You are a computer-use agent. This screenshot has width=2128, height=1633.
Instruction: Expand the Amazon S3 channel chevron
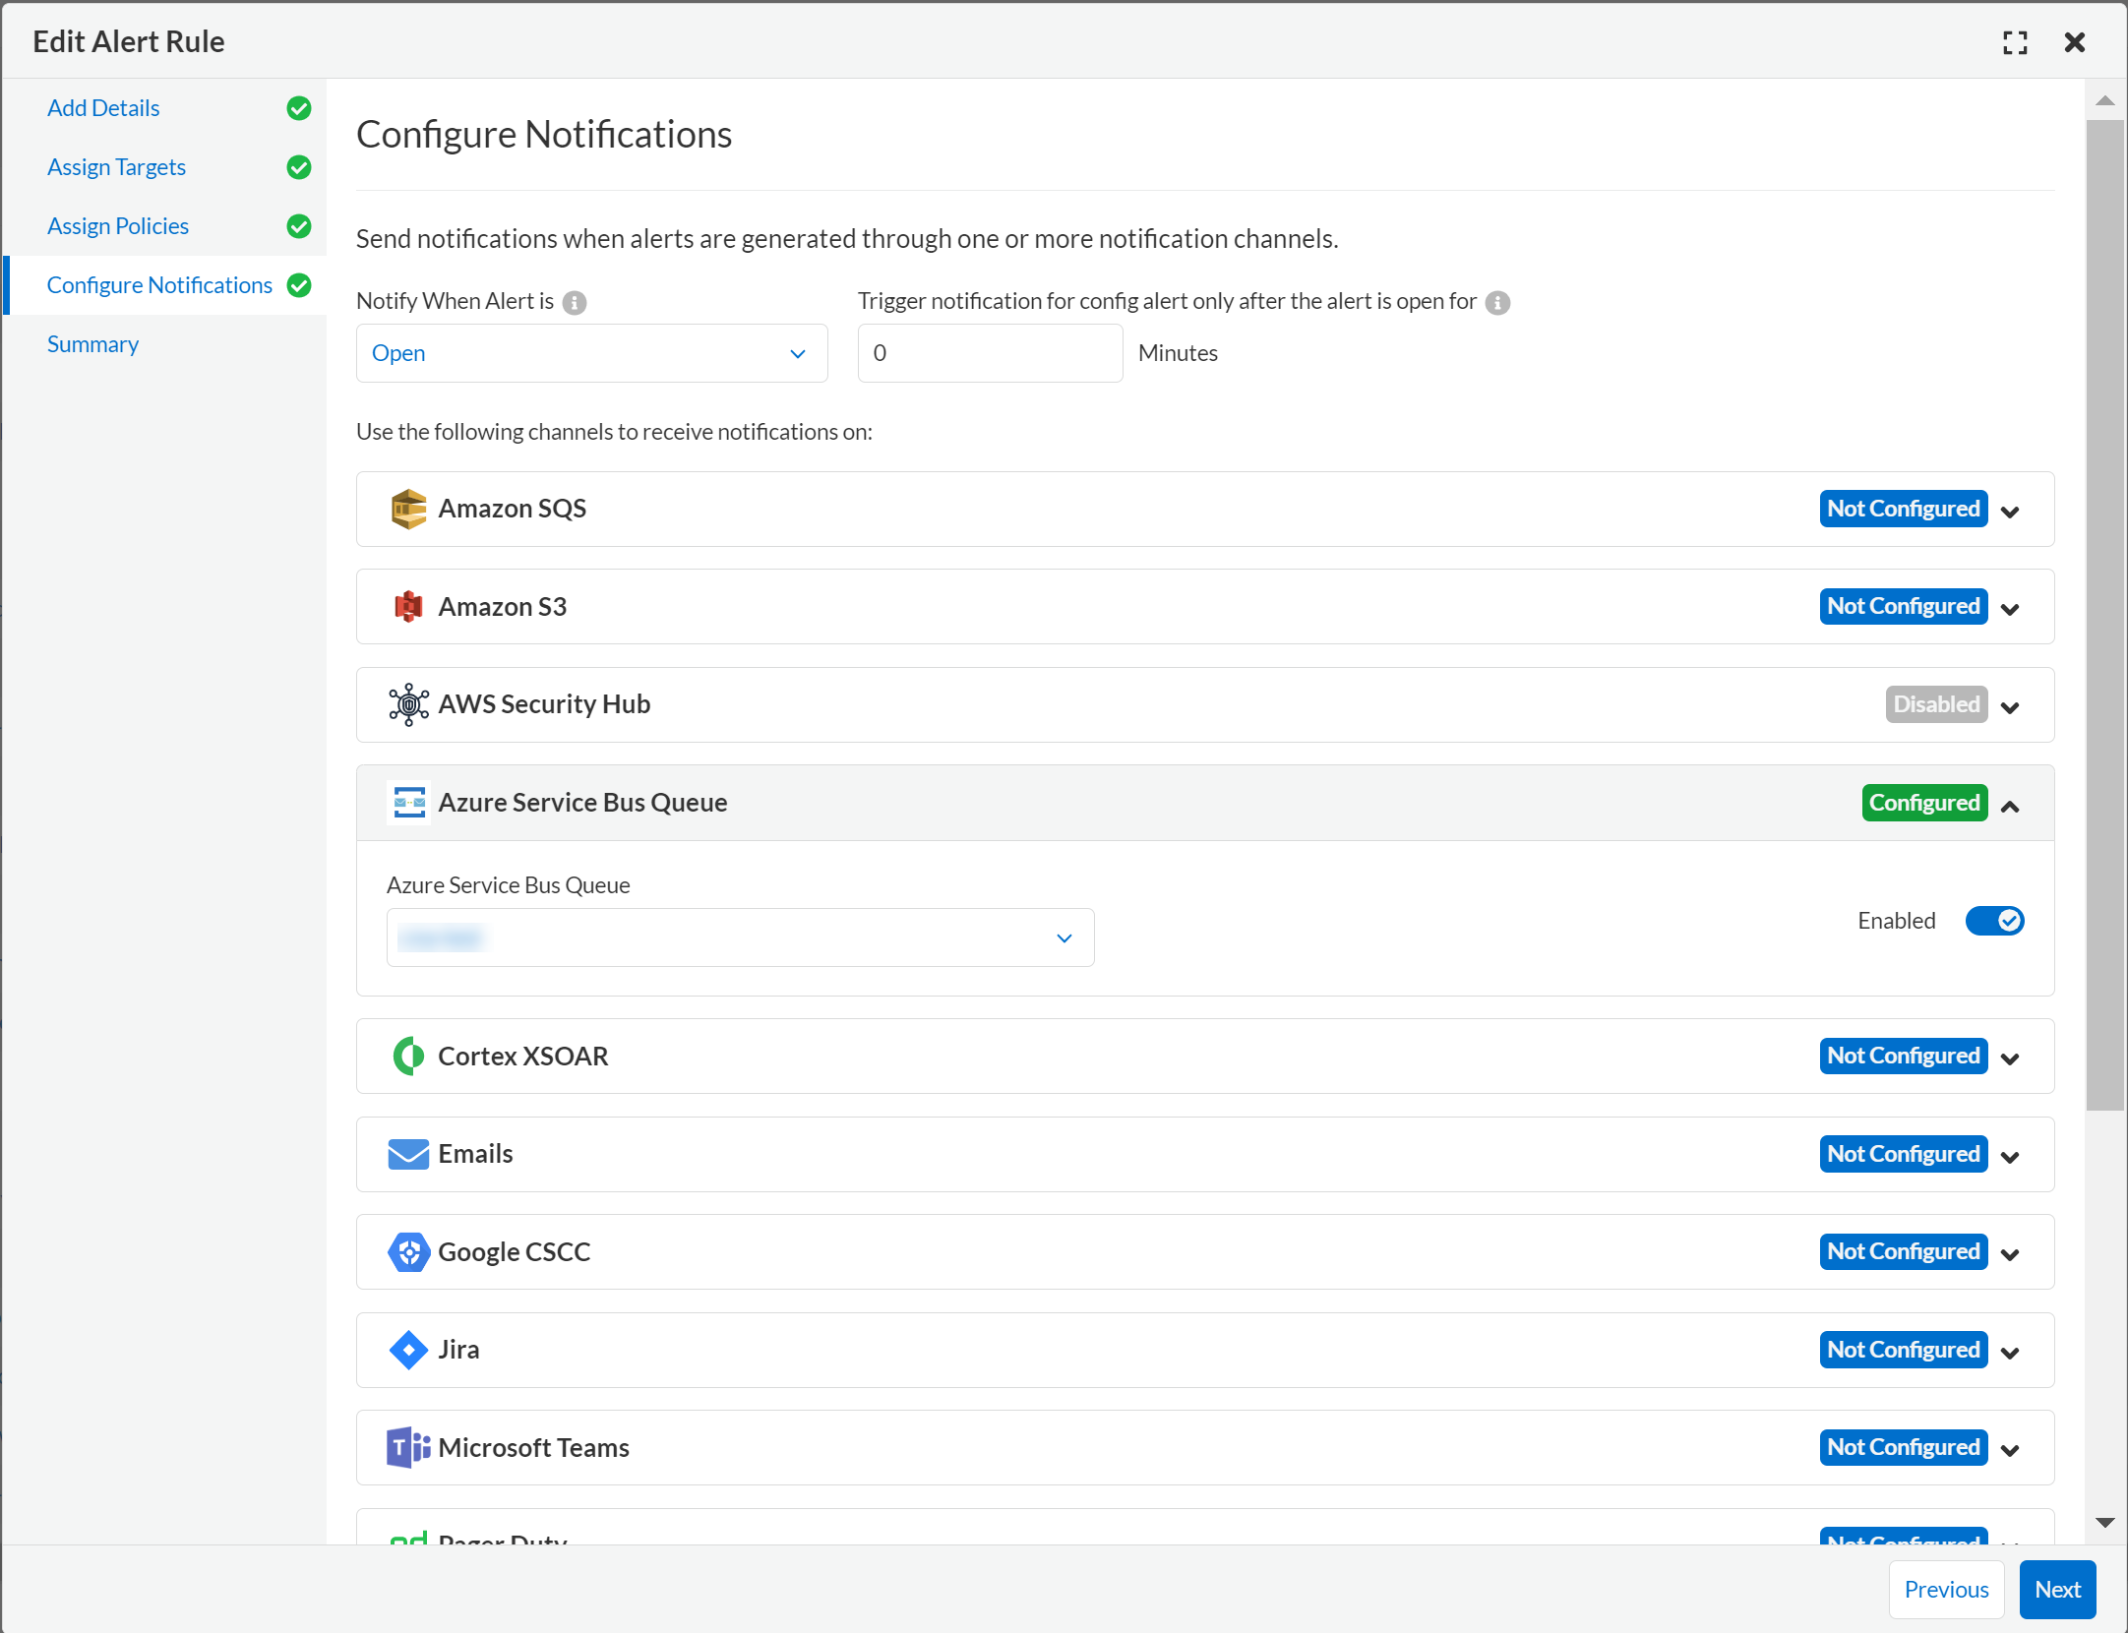pos(2010,609)
